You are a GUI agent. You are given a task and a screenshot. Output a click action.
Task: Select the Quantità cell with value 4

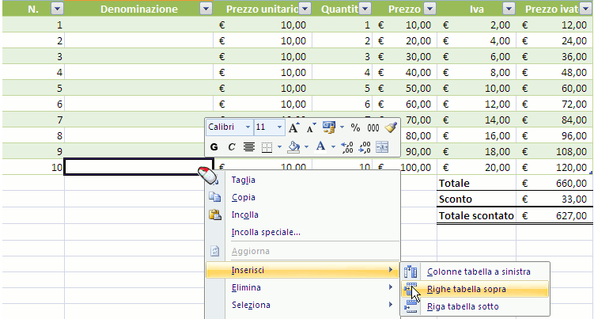(342, 72)
